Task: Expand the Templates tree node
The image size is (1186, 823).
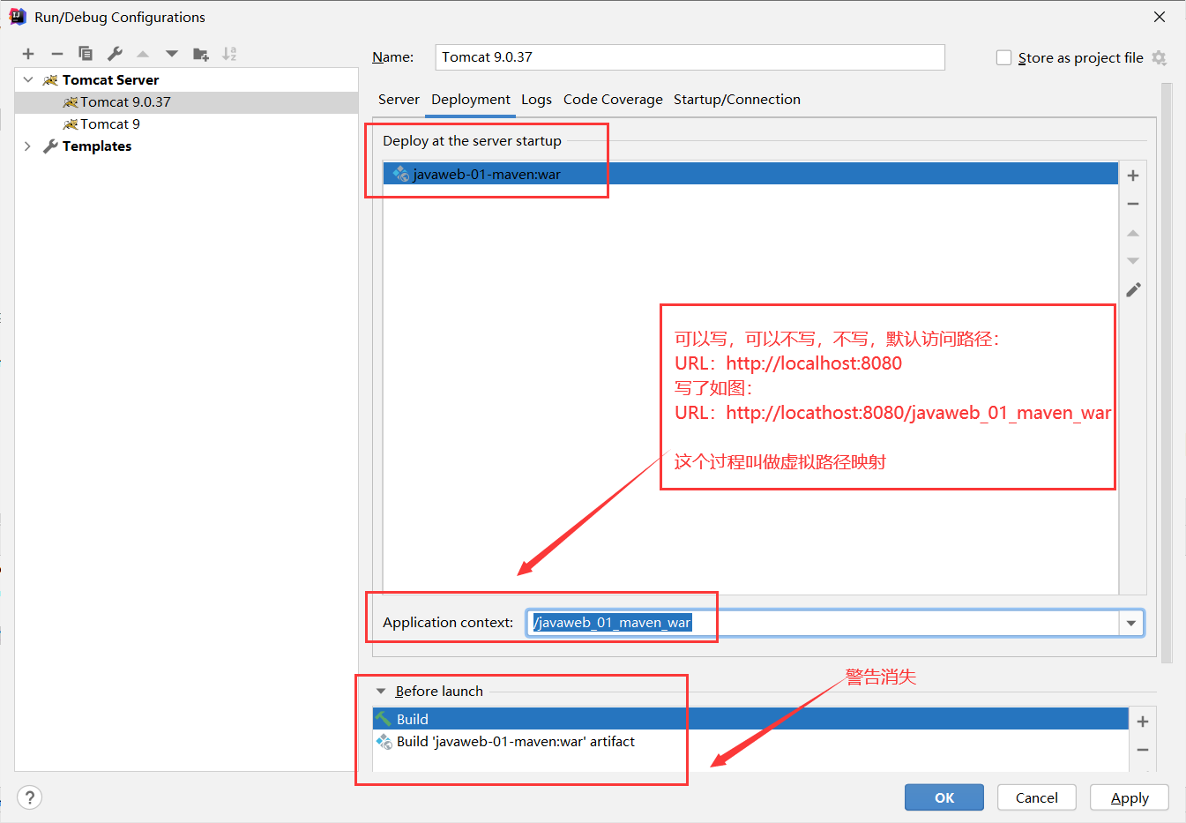Action: pos(27,146)
